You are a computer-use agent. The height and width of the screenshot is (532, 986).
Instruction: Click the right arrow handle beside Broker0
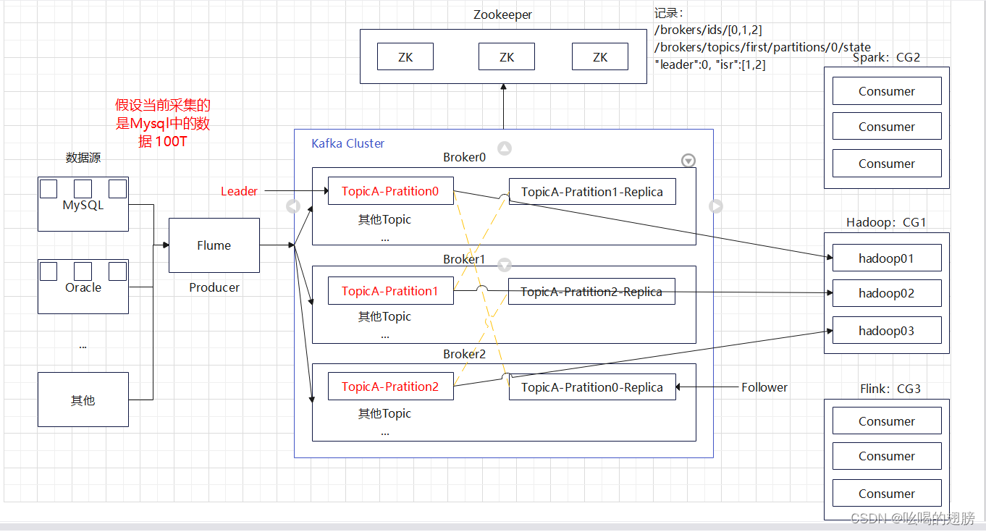tap(715, 206)
